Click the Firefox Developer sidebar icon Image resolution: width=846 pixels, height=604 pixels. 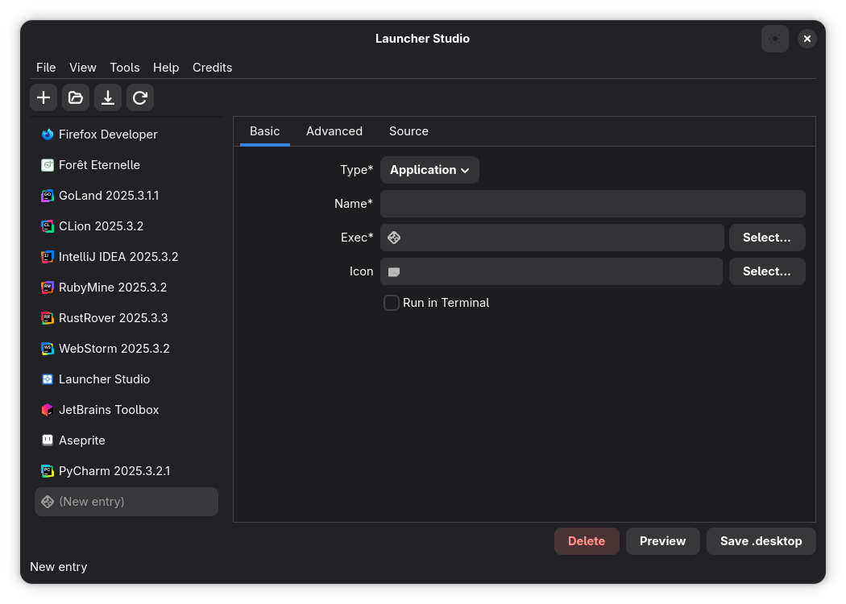tap(47, 134)
